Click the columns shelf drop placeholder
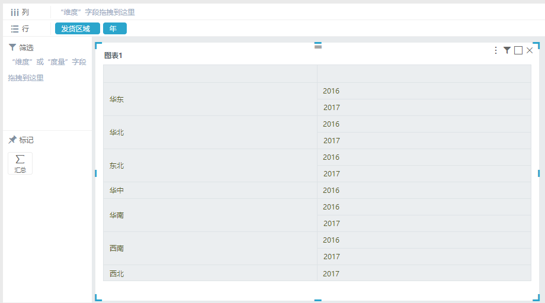This screenshot has height=303, width=545. [98, 12]
